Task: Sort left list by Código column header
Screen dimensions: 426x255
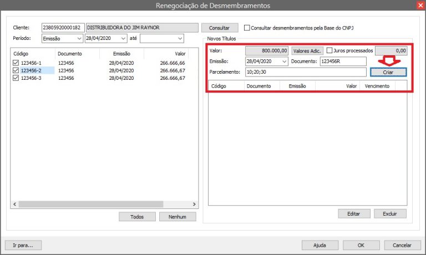Action: [x=33, y=54]
